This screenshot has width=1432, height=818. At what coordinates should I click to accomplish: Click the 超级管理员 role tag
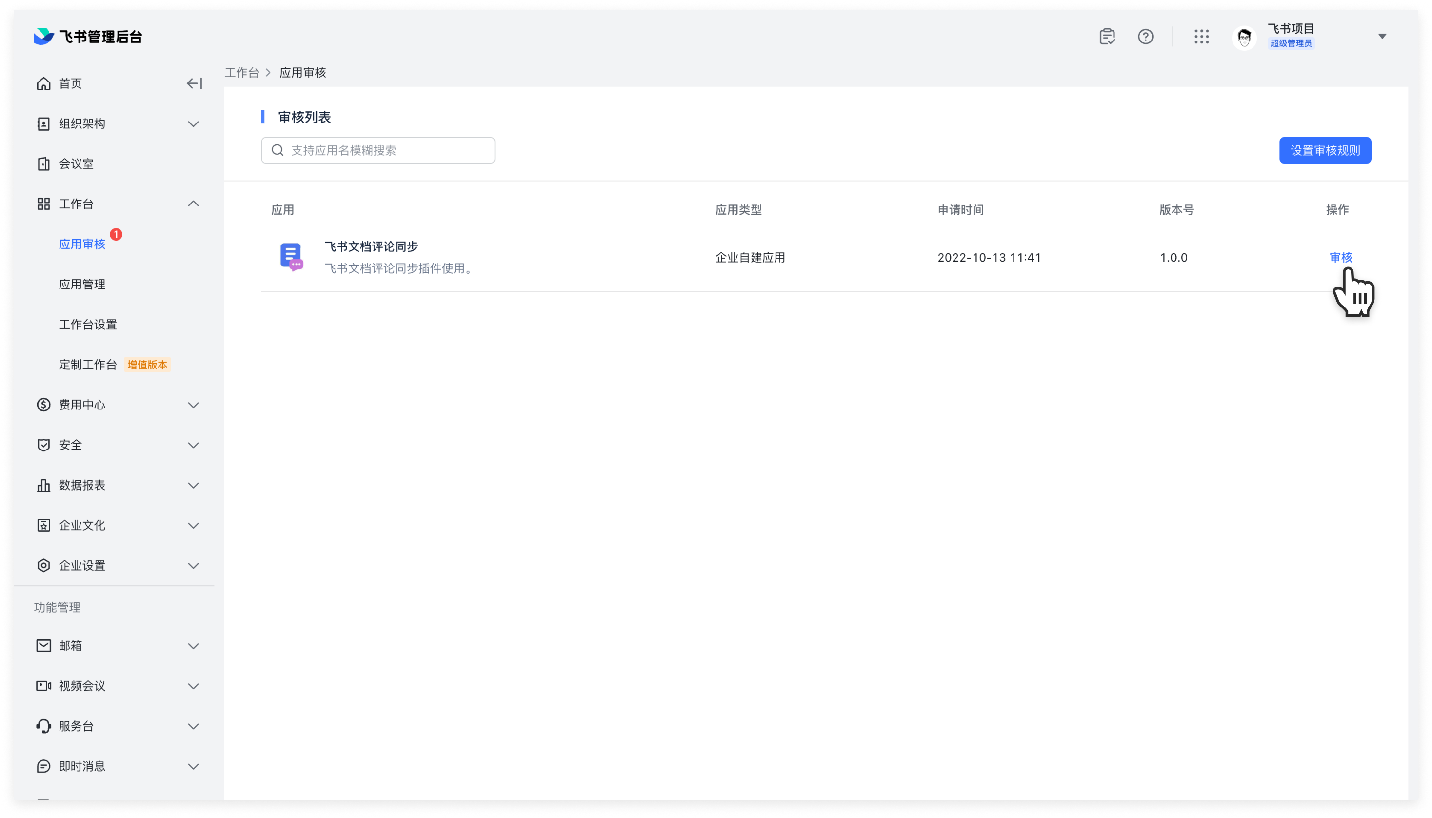pos(1291,43)
